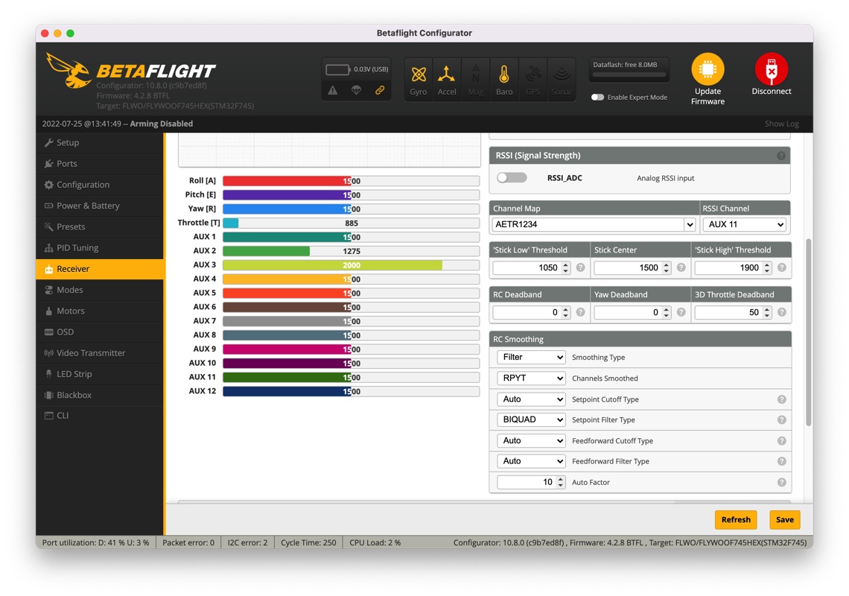The width and height of the screenshot is (849, 596).
Task: Click the Stick Low Threshold input field
Action: (x=531, y=267)
